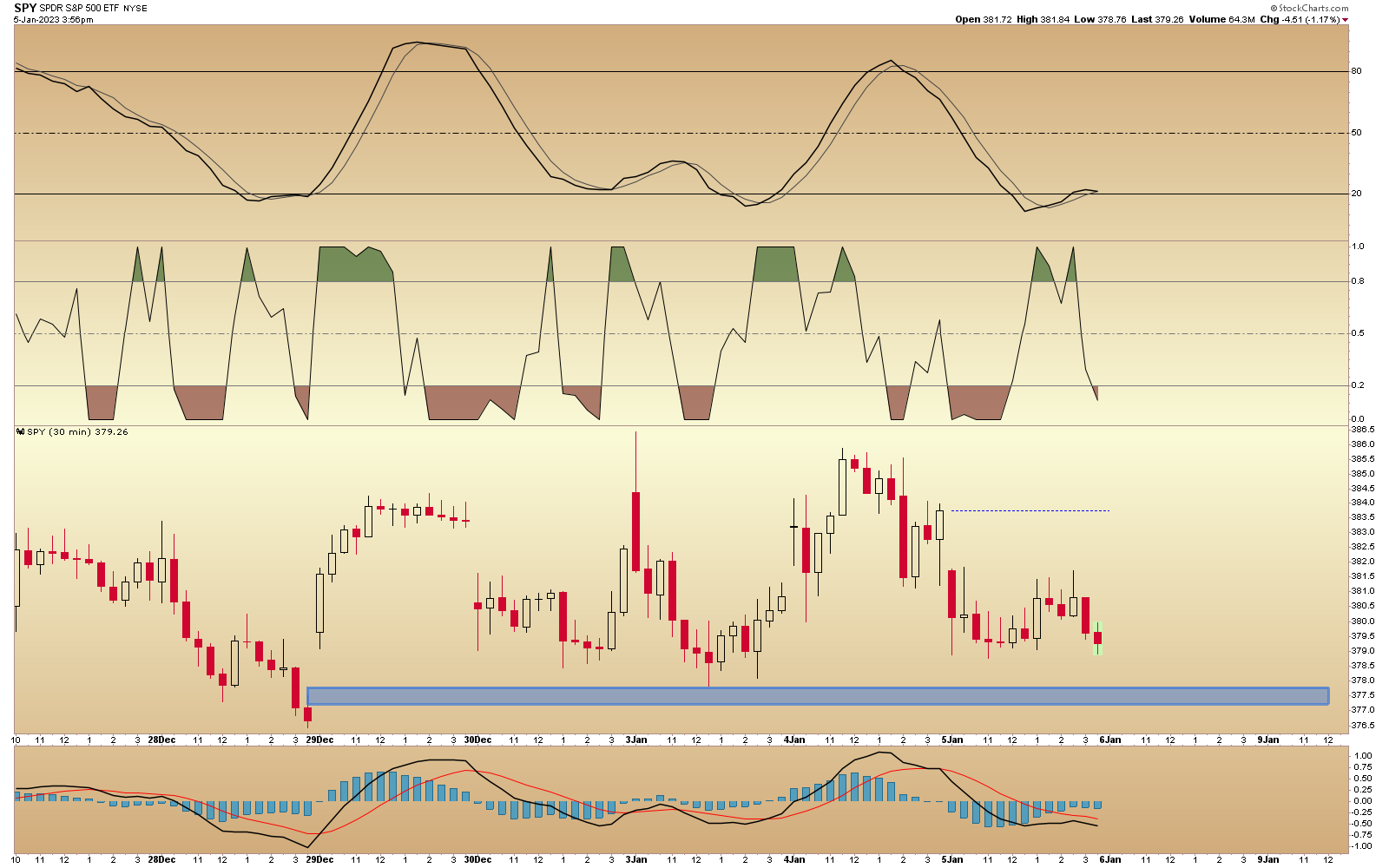The height and width of the screenshot is (868, 1389).
Task: Click the Volume 64.3M reading
Action: point(1222,19)
